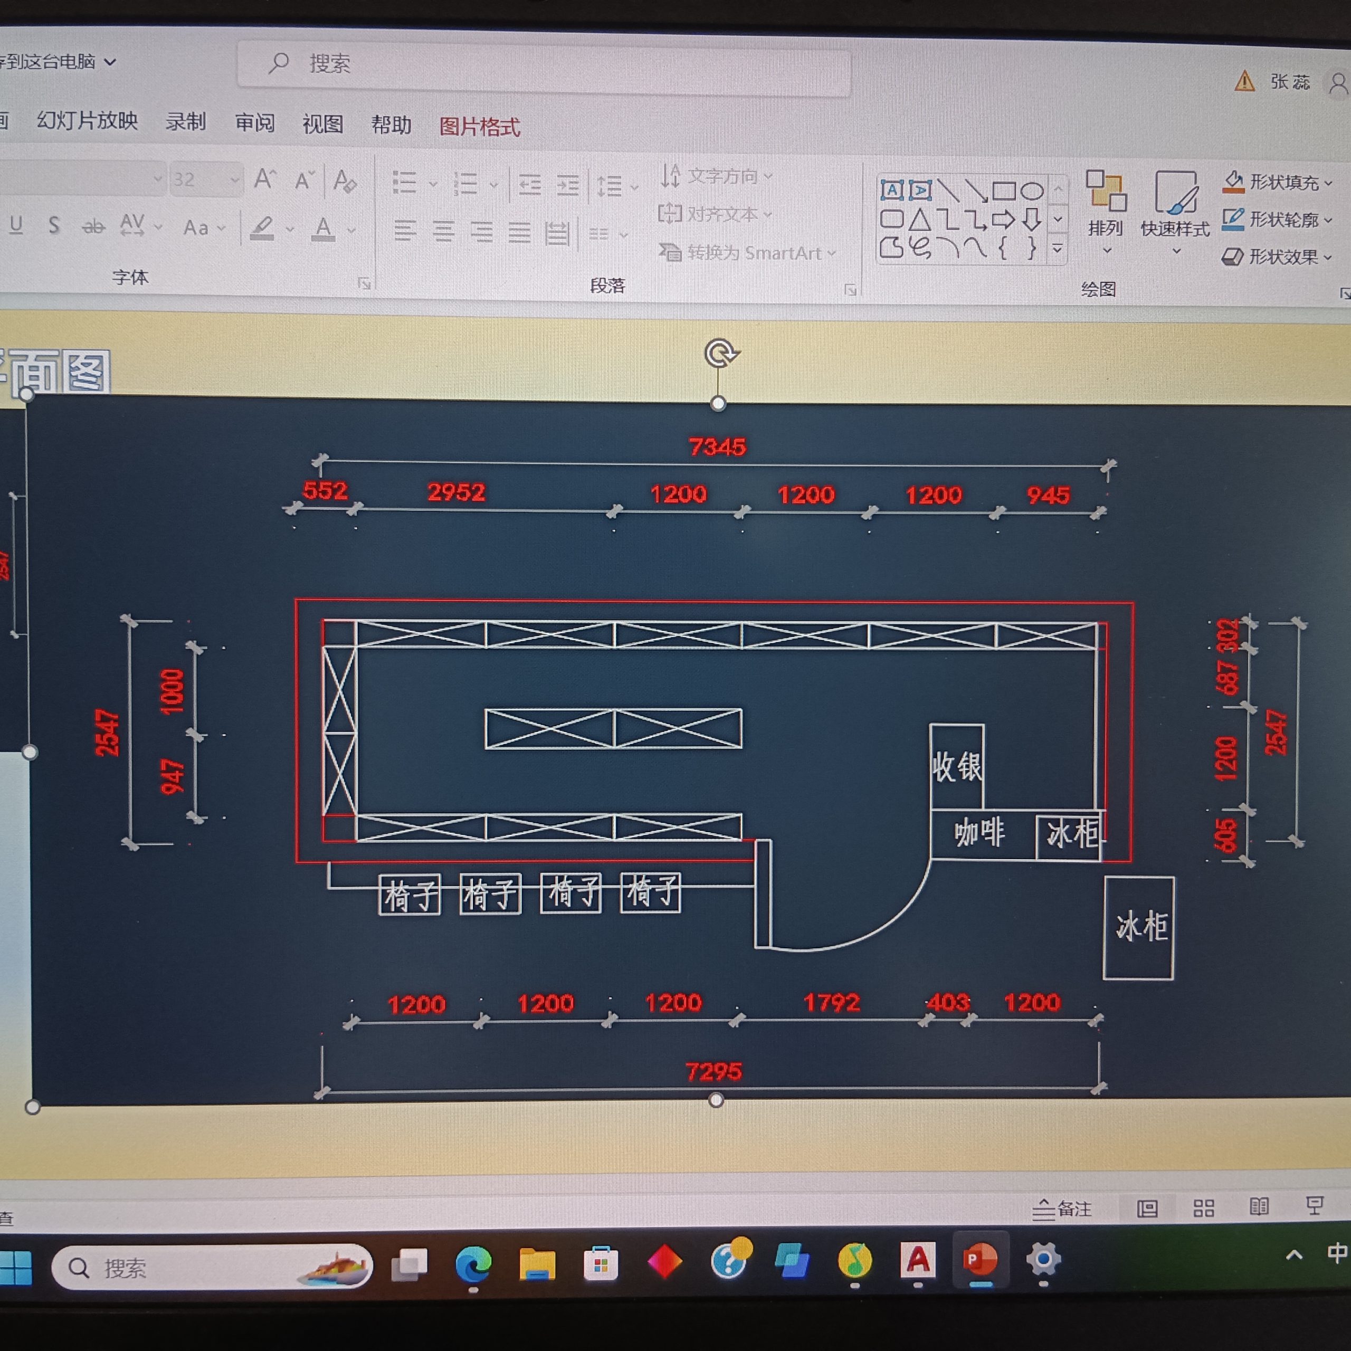Select the text highlight color pen
Image resolution: width=1351 pixels, height=1351 pixels.
coord(262,228)
